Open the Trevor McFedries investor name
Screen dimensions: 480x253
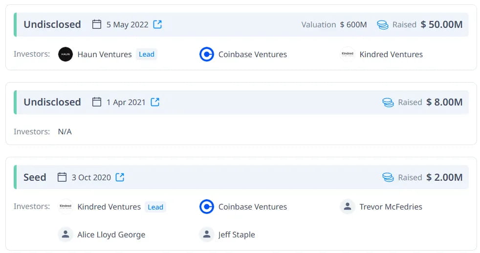391,207
